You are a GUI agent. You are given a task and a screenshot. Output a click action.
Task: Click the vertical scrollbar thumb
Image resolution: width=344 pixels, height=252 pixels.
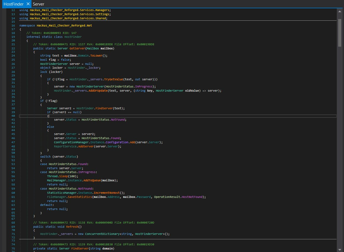340,33
